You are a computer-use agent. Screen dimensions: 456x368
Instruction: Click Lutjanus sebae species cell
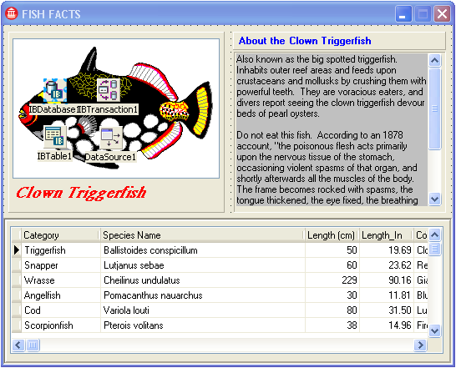[203, 265]
